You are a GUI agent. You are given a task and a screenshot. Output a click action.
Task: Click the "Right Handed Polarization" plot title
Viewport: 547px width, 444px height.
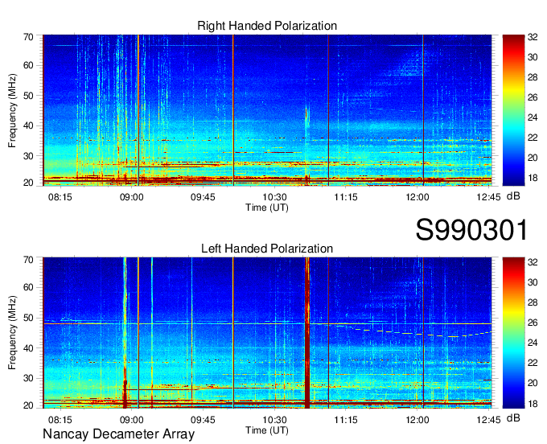pos(267,26)
